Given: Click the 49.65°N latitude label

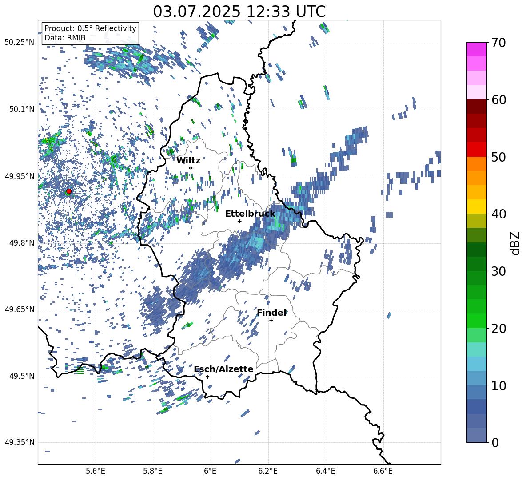Looking at the screenshot, I should coord(20,309).
